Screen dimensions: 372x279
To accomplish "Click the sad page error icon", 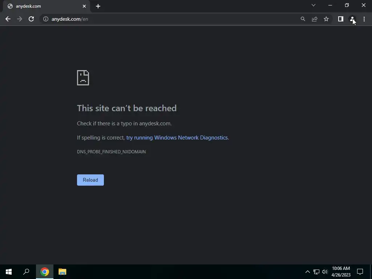I will tap(83, 78).
